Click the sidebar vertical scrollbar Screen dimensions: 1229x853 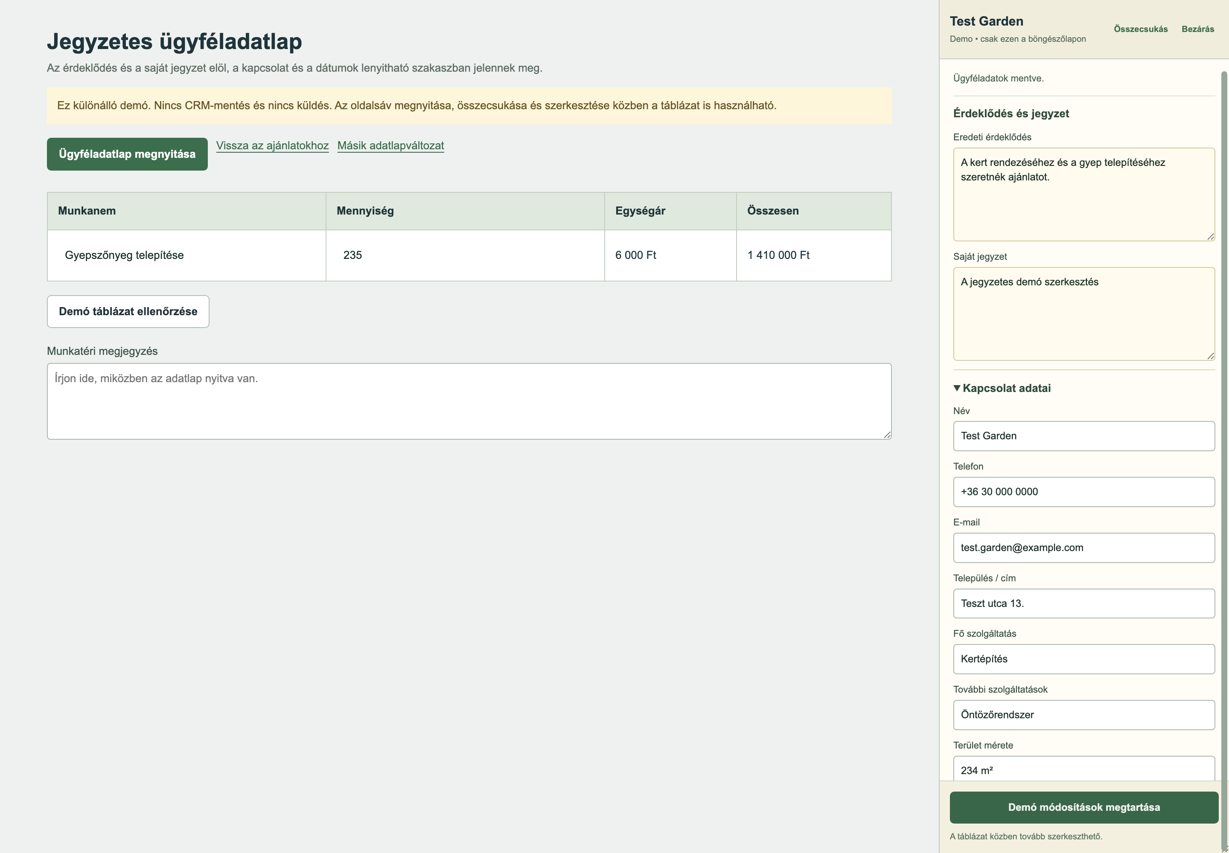click(x=1224, y=460)
